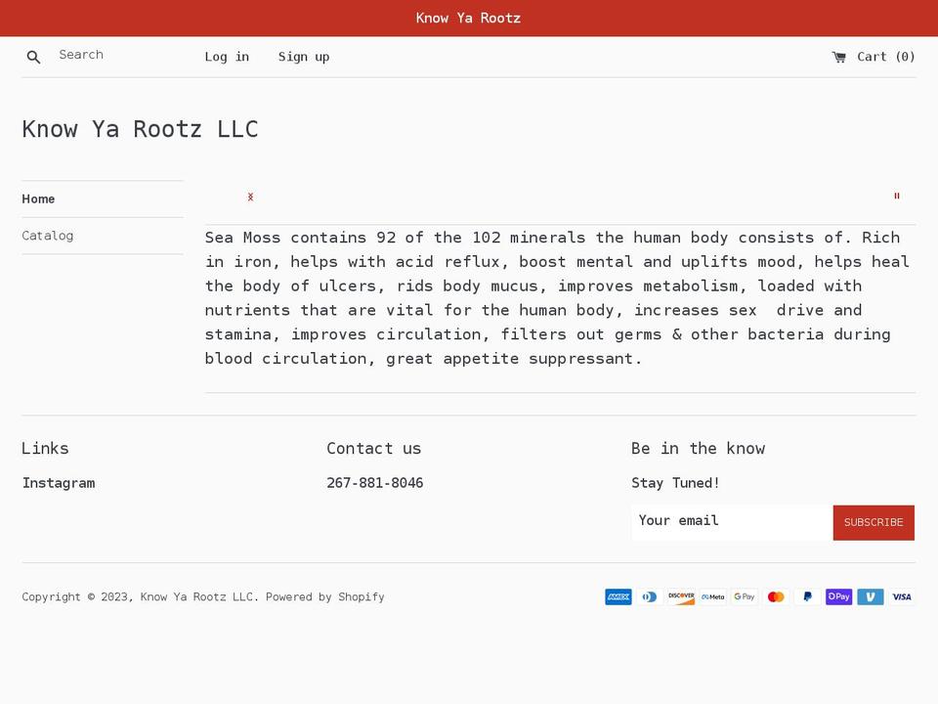
Task: Click the Search input field
Action: pos(117,55)
